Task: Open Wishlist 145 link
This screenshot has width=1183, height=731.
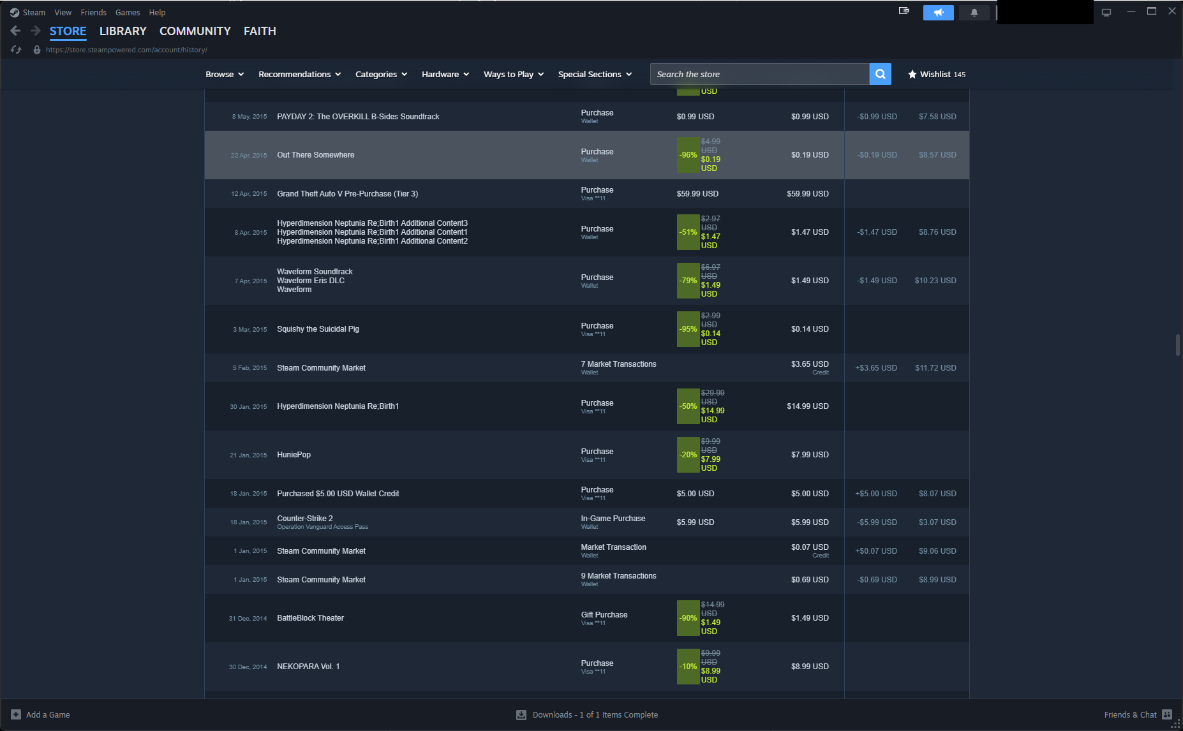Action: click(x=937, y=74)
